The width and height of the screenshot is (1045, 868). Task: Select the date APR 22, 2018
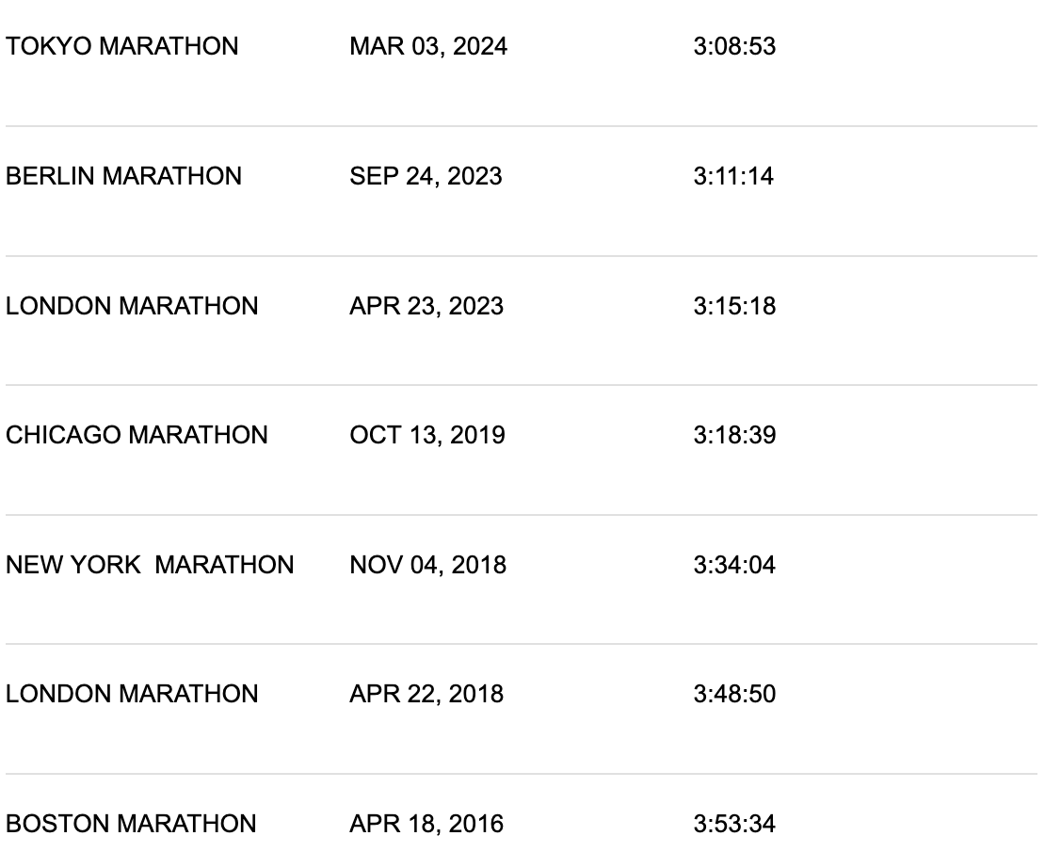coord(426,694)
